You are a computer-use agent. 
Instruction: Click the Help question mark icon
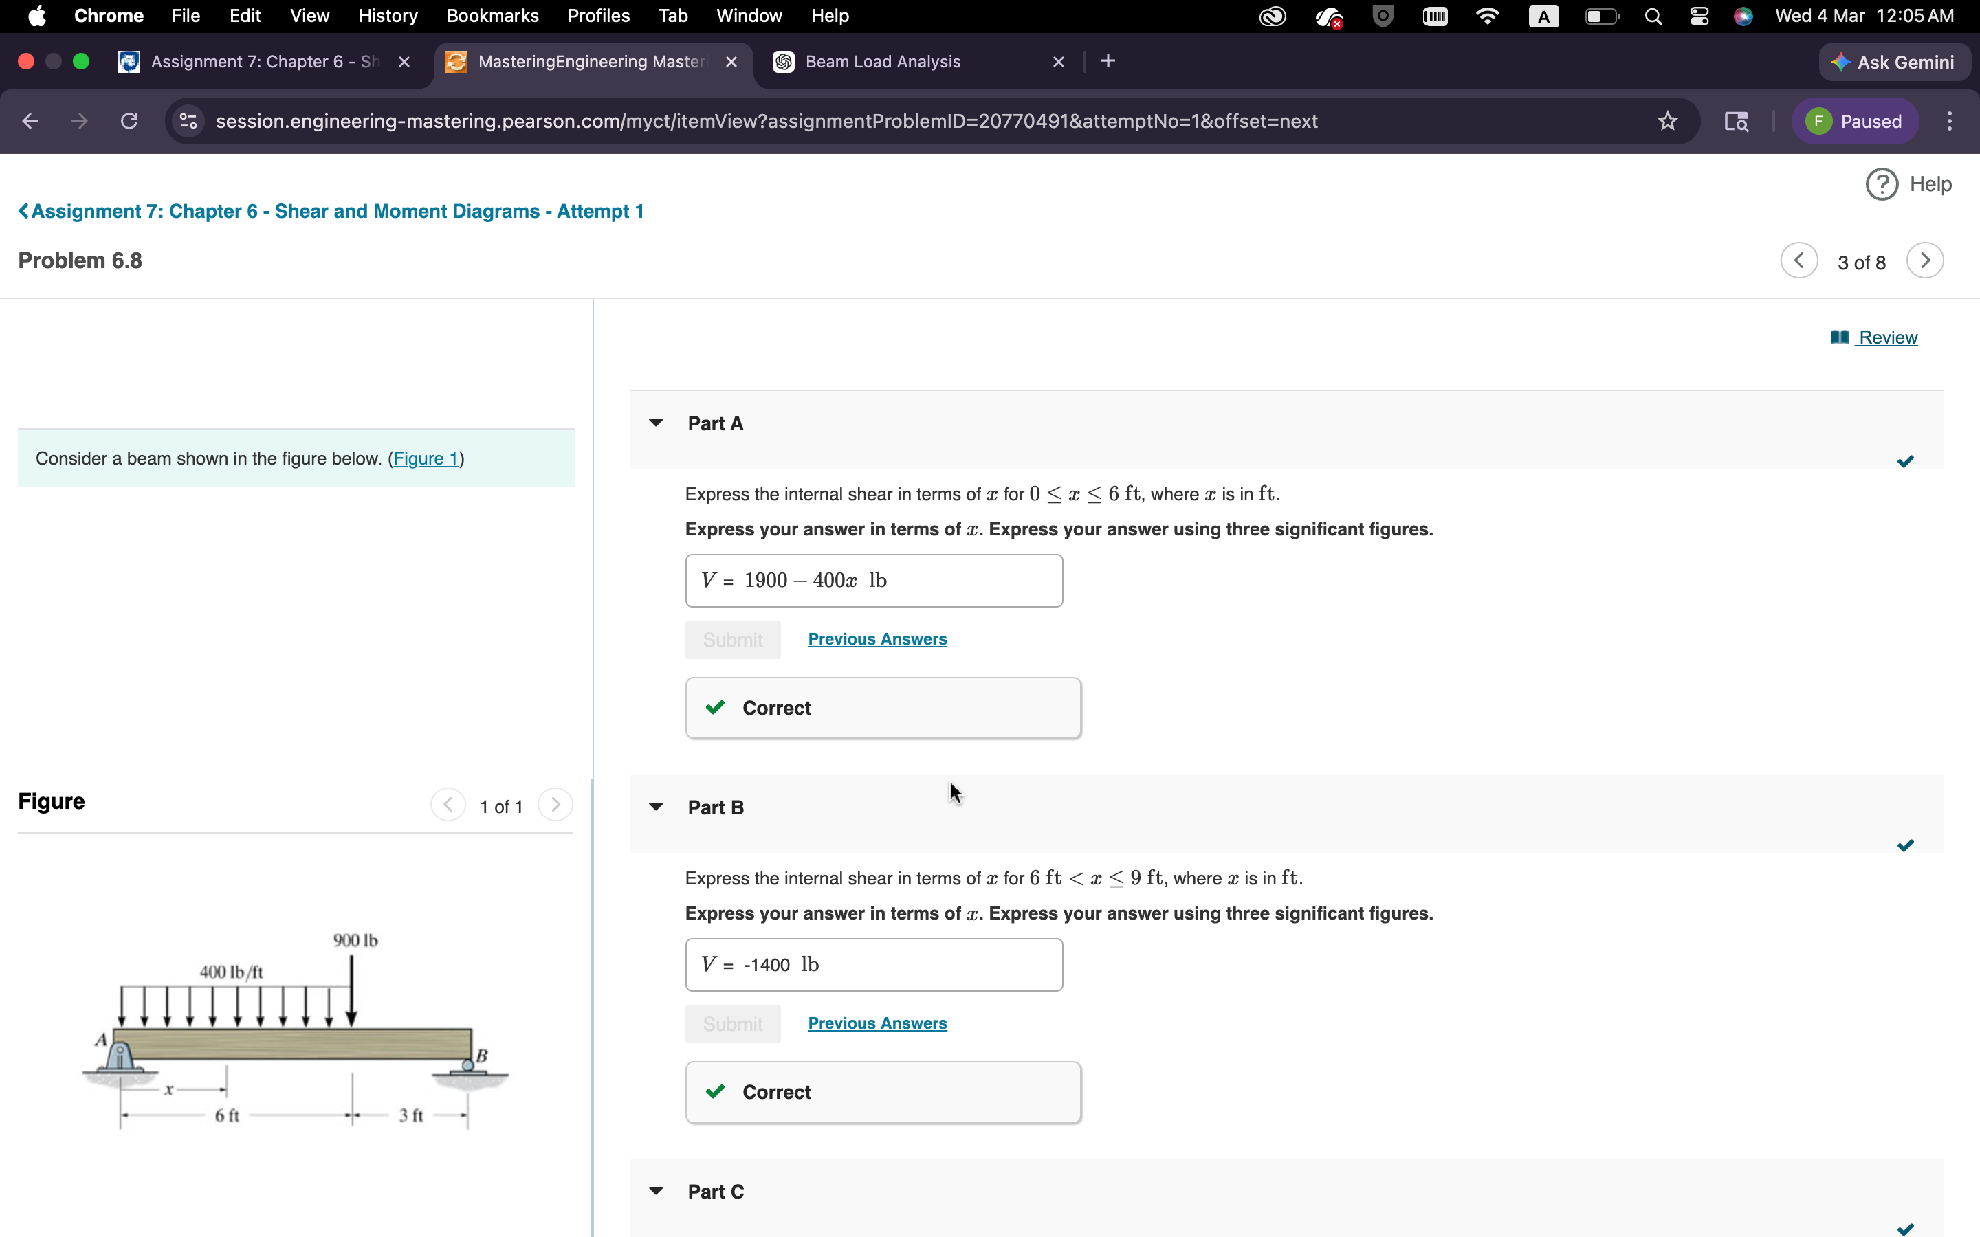(1882, 184)
